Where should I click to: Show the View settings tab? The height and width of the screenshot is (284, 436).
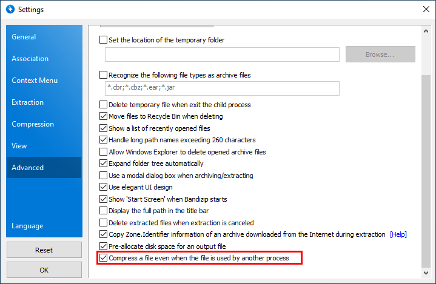[x=19, y=146]
